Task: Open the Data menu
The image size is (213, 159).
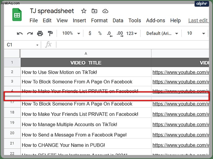Action: (118, 20)
